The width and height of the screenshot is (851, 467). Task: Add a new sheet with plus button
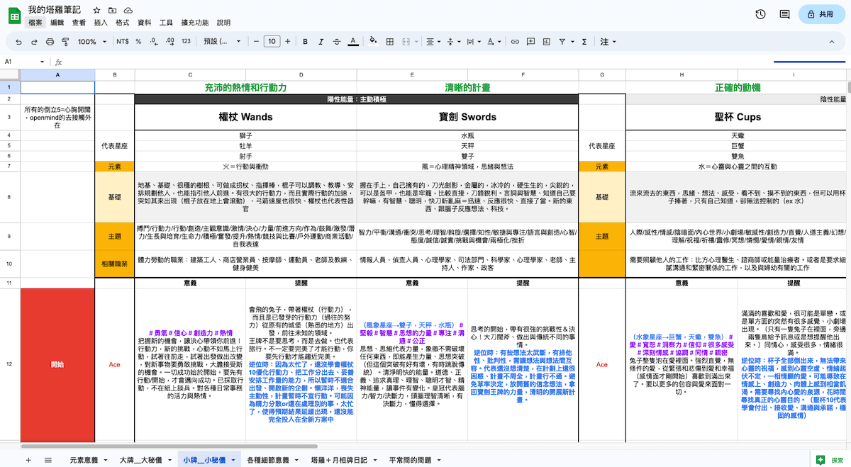(28, 460)
